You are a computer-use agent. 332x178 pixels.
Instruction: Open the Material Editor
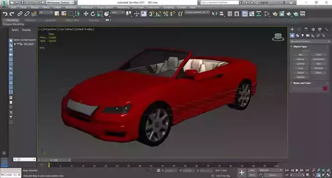pos(267,14)
